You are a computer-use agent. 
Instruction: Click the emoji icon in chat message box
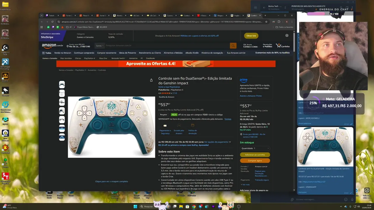pyautogui.click(x=346, y=199)
